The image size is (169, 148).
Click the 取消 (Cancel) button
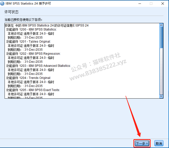[159, 143]
